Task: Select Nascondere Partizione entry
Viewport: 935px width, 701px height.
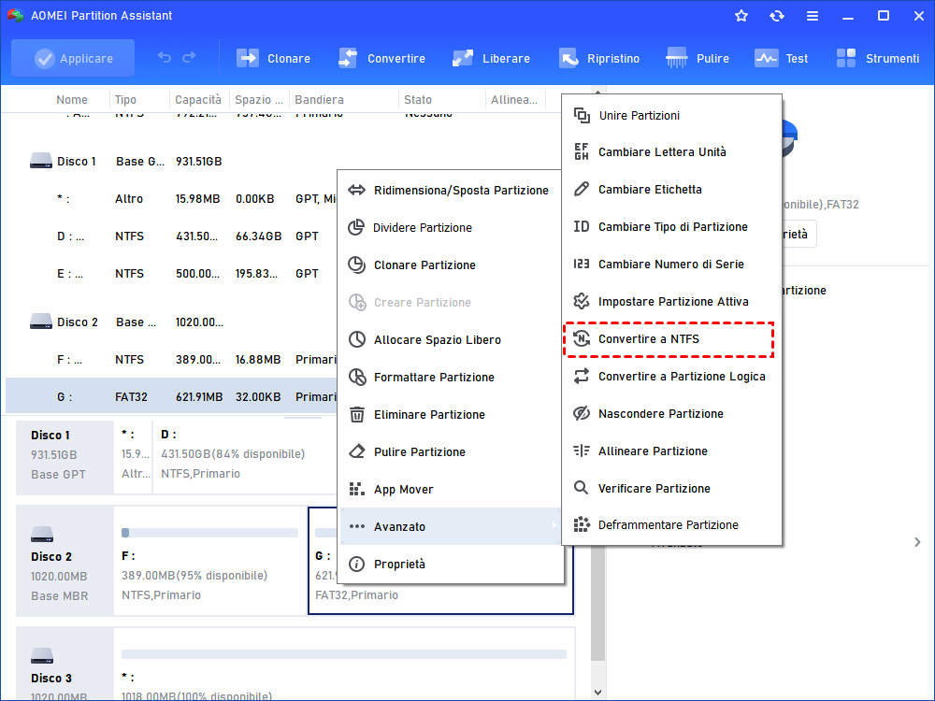Action: tap(671, 414)
